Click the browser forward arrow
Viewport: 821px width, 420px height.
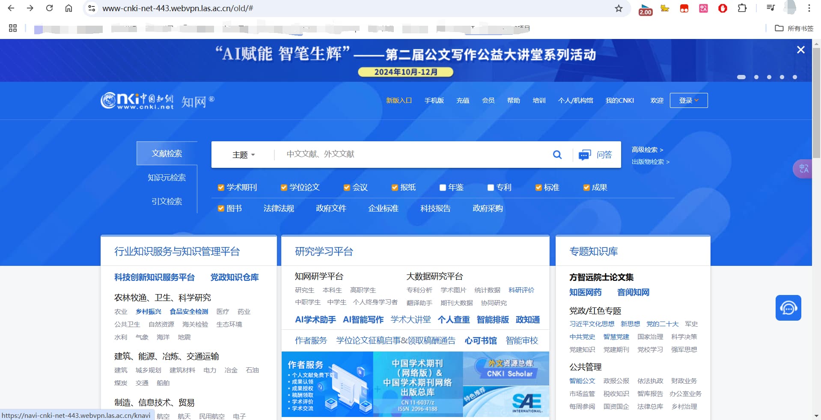[x=30, y=8]
